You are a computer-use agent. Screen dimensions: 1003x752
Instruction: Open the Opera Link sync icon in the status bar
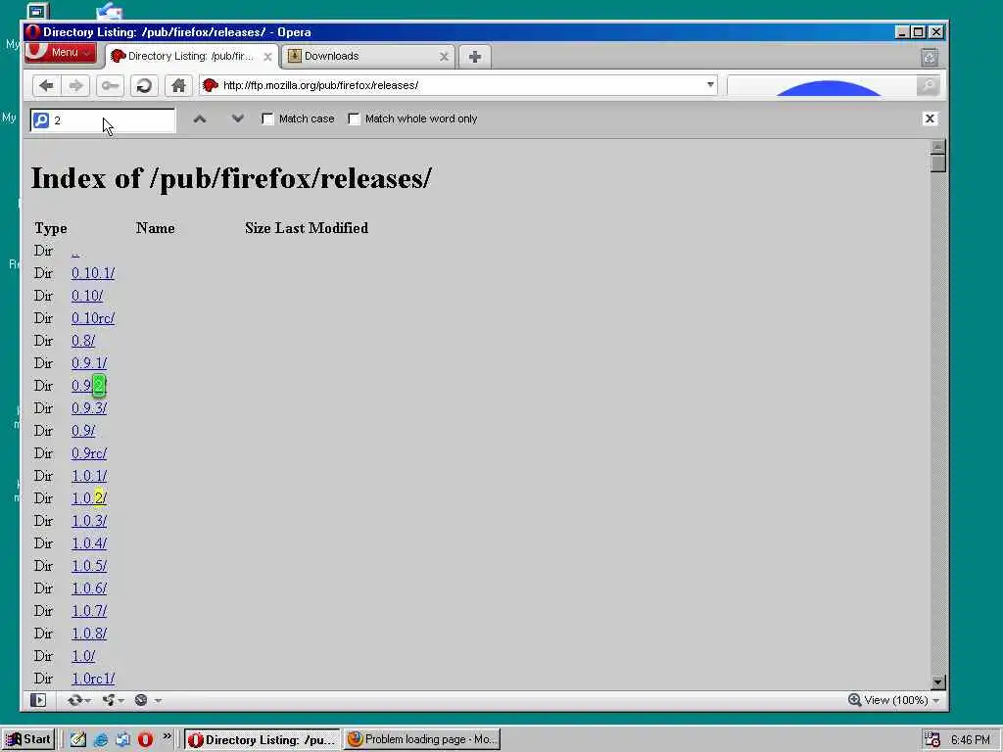tap(74, 700)
